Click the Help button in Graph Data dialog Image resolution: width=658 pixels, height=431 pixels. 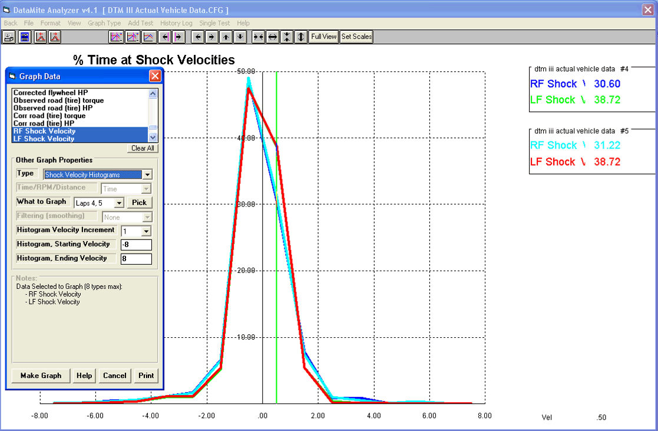pos(84,376)
